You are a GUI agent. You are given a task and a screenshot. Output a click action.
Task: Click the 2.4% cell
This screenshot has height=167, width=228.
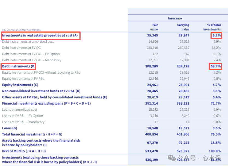pyautogui.click(x=217, y=60)
